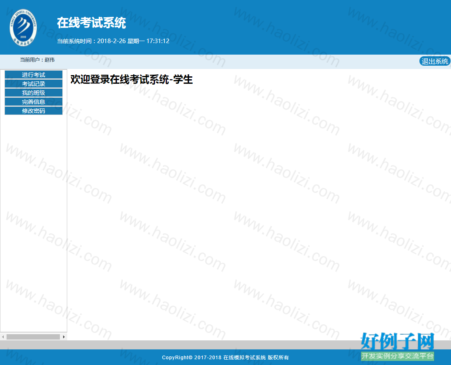Click the 欢迎登录在线考试系统-学生 heading

pos(132,79)
